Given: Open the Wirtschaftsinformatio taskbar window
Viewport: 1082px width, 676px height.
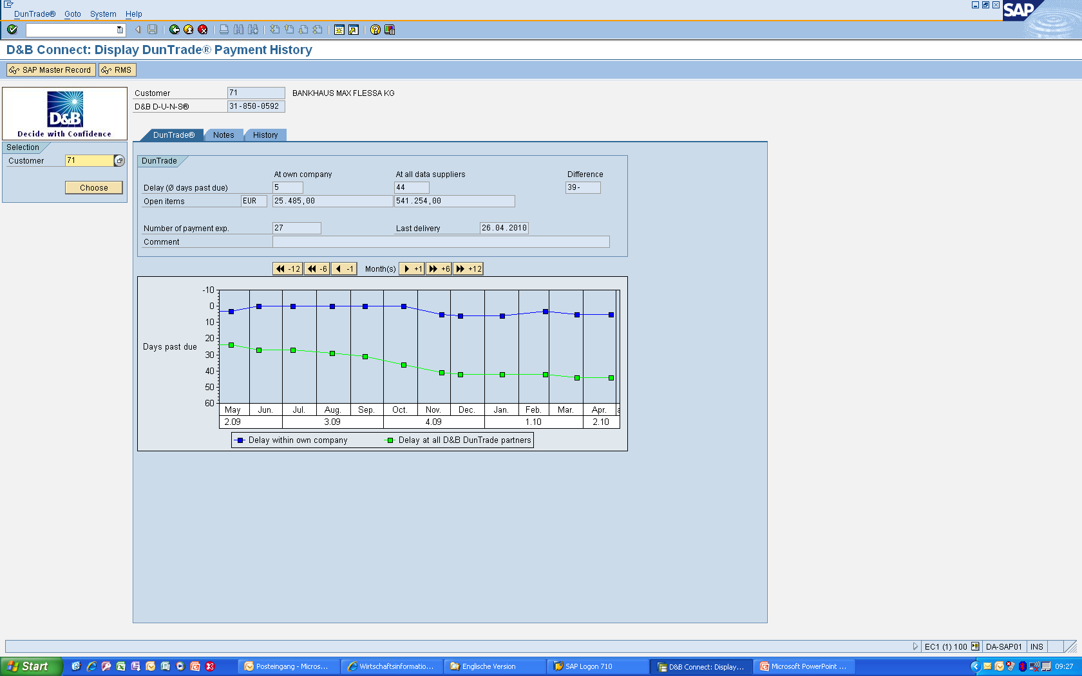Looking at the screenshot, I should tap(391, 666).
